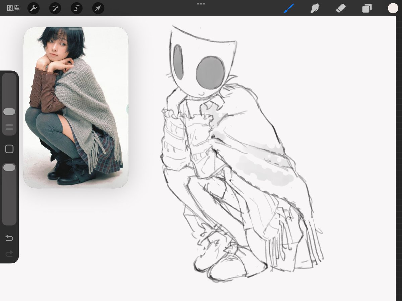Select the Smudge tool
The image size is (402, 301).
tap(315, 8)
